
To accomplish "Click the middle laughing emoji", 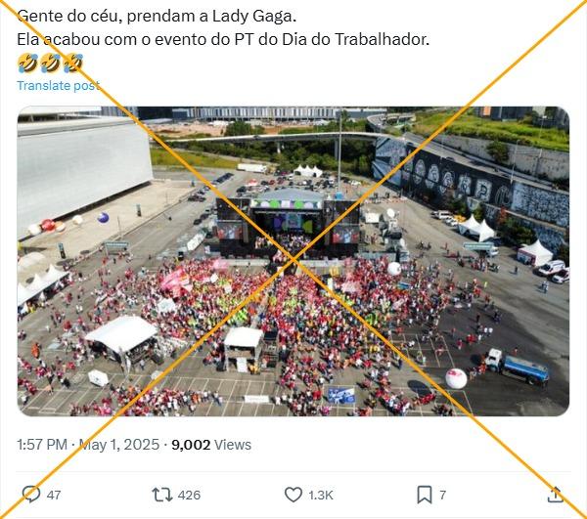I will (x=51, y=63).
